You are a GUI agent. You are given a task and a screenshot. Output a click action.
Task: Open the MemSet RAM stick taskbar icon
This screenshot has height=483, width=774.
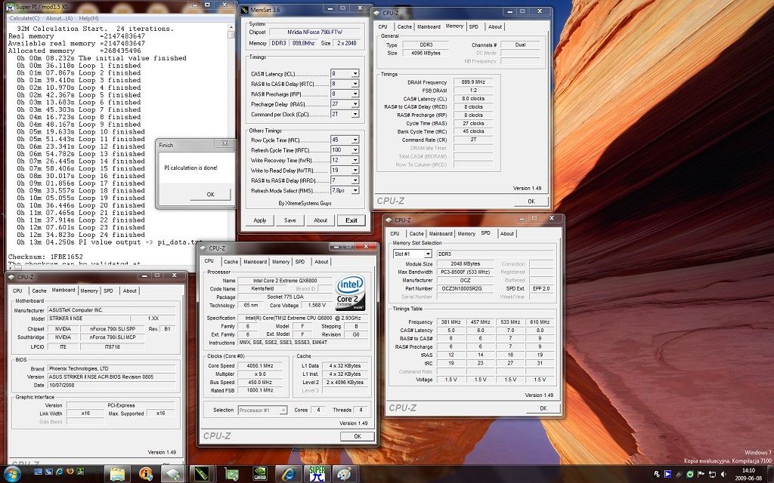[202, 474]
